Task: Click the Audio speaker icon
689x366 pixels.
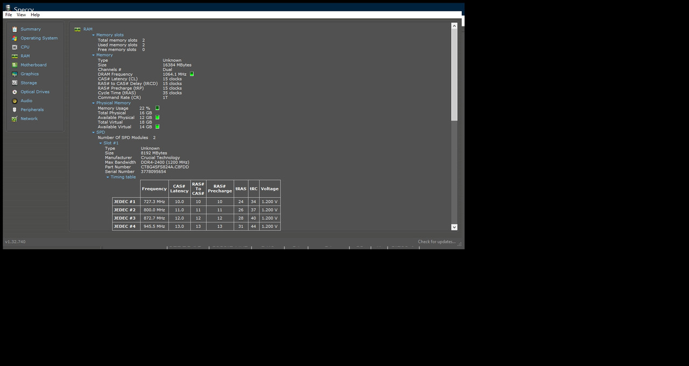Action: (x=15, y=101)
